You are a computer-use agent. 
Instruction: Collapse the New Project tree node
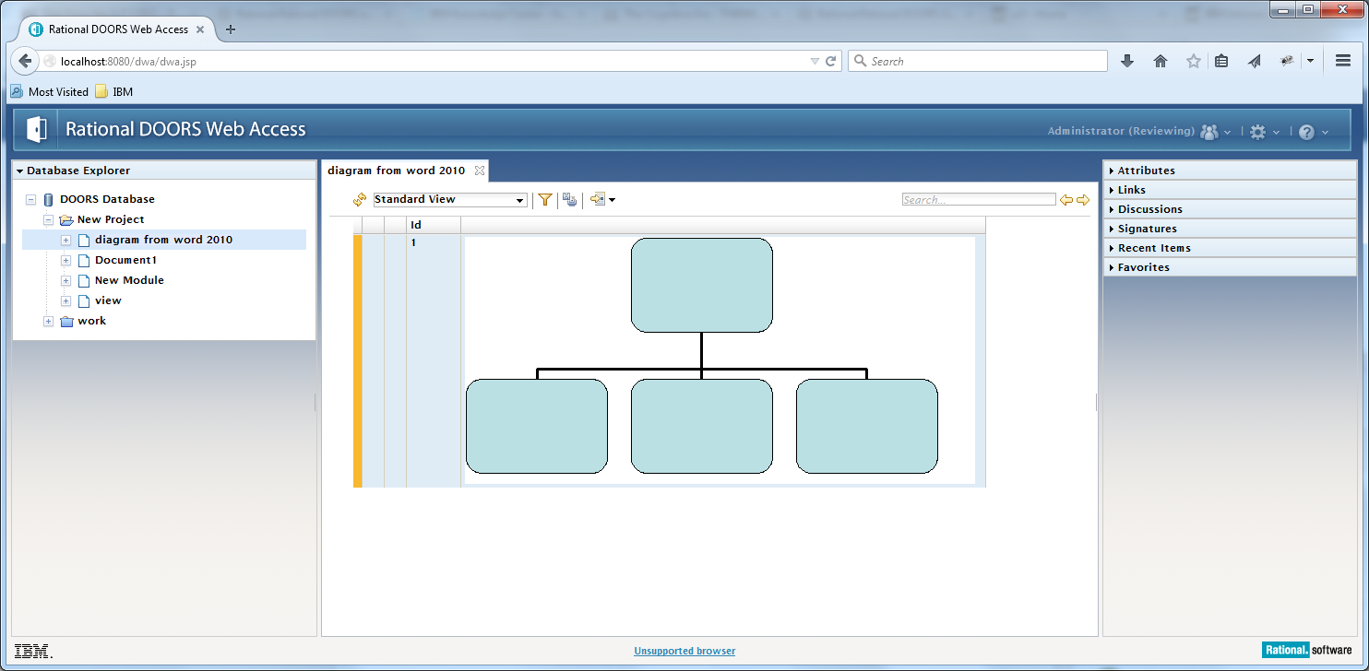click(49, 220)
